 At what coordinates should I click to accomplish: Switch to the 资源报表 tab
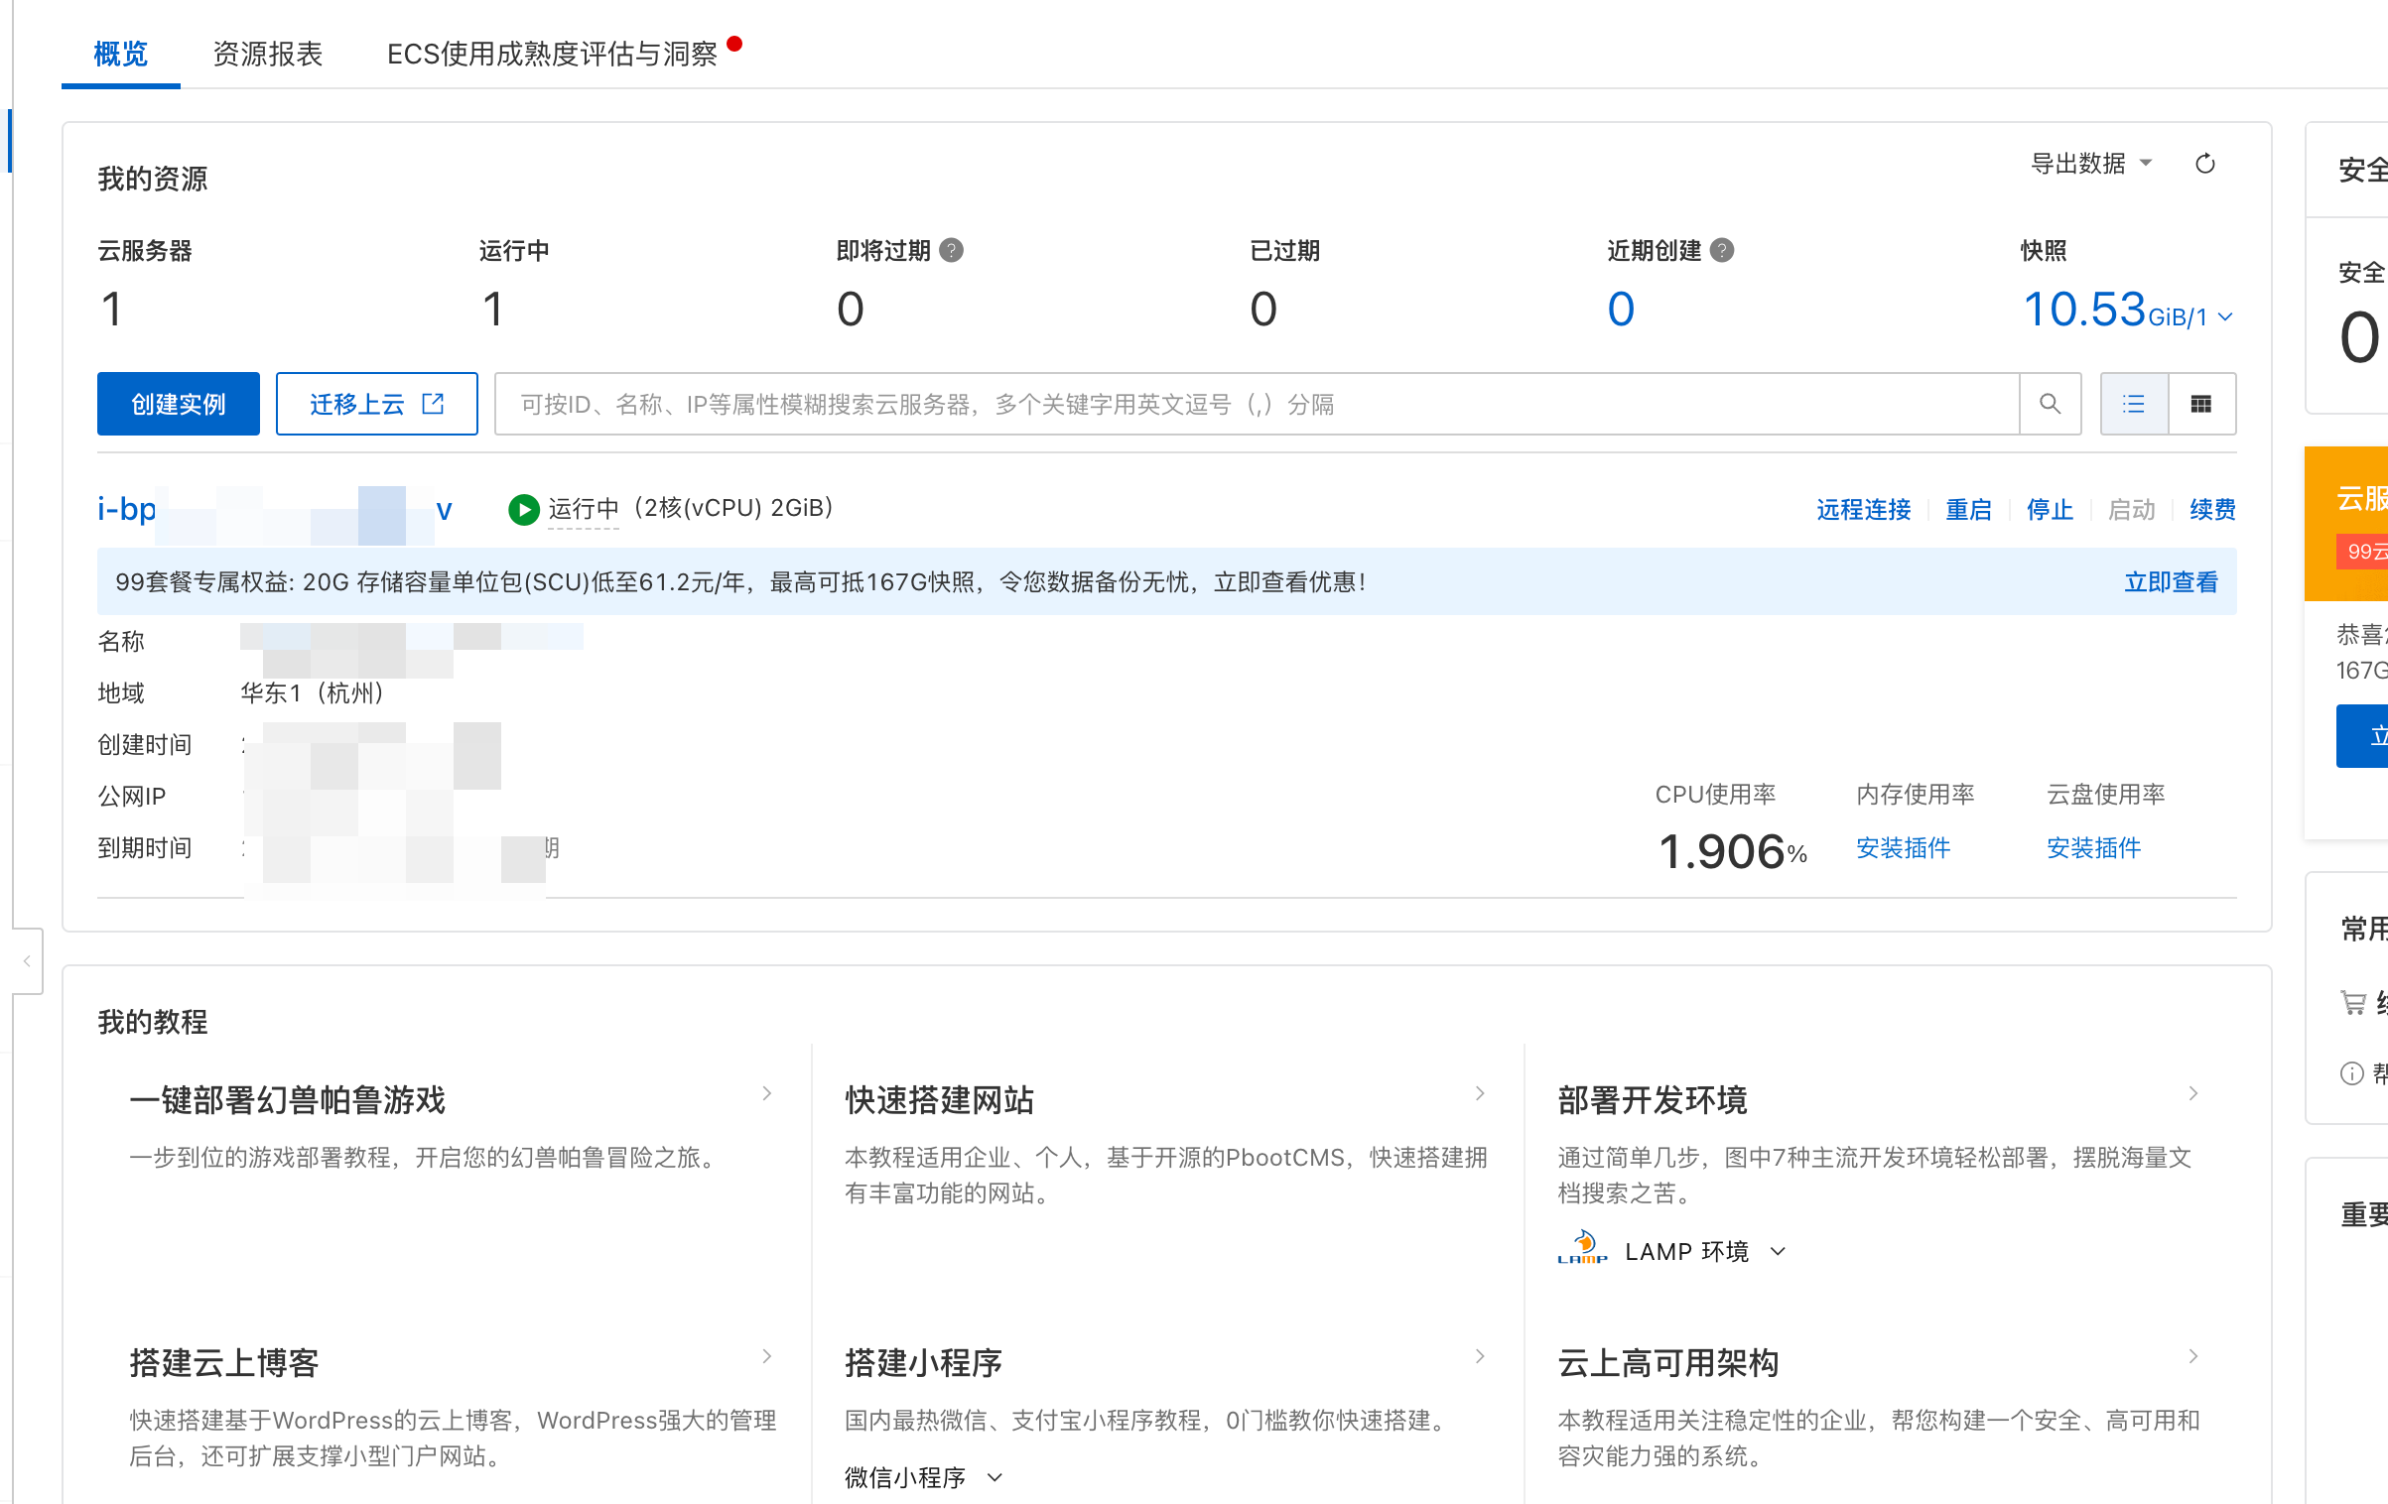pyautogui.click(x=267, y=54)
